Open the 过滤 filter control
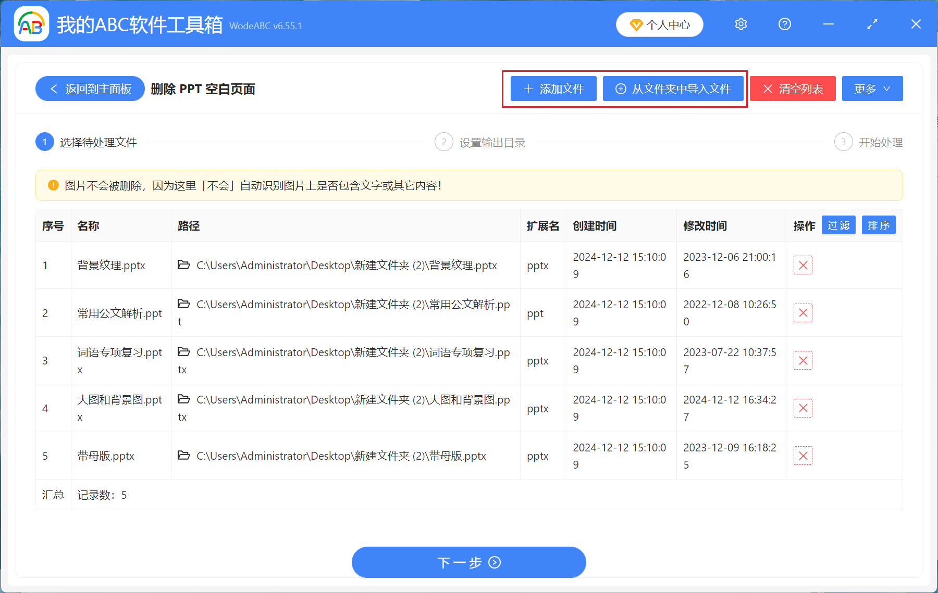The height and width of the screenshot is (593, 938). coord(838,225)
